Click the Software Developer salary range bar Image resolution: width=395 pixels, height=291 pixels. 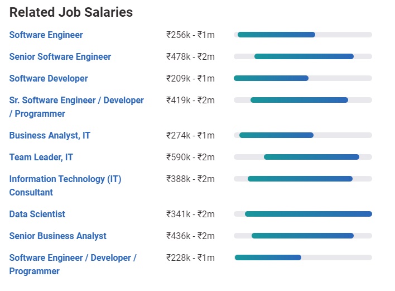point(271,78)
